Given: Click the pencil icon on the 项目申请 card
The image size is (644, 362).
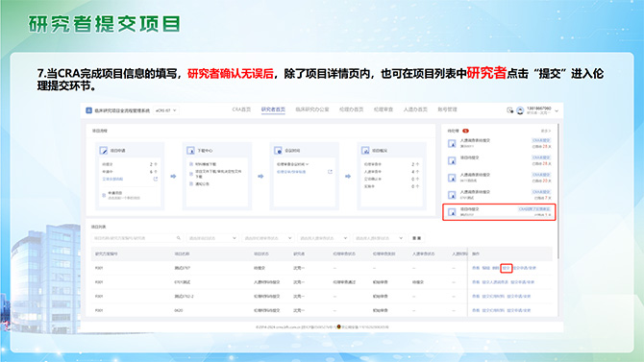Looking at the screenshot, I should click(x=104, y=151).
